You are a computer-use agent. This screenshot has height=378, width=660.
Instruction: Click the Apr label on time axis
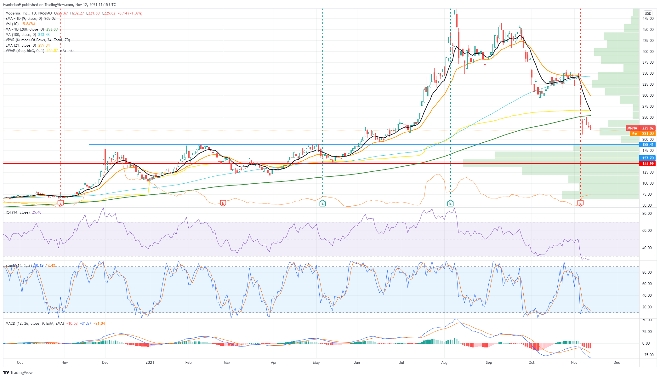click(x=274, y=363)
